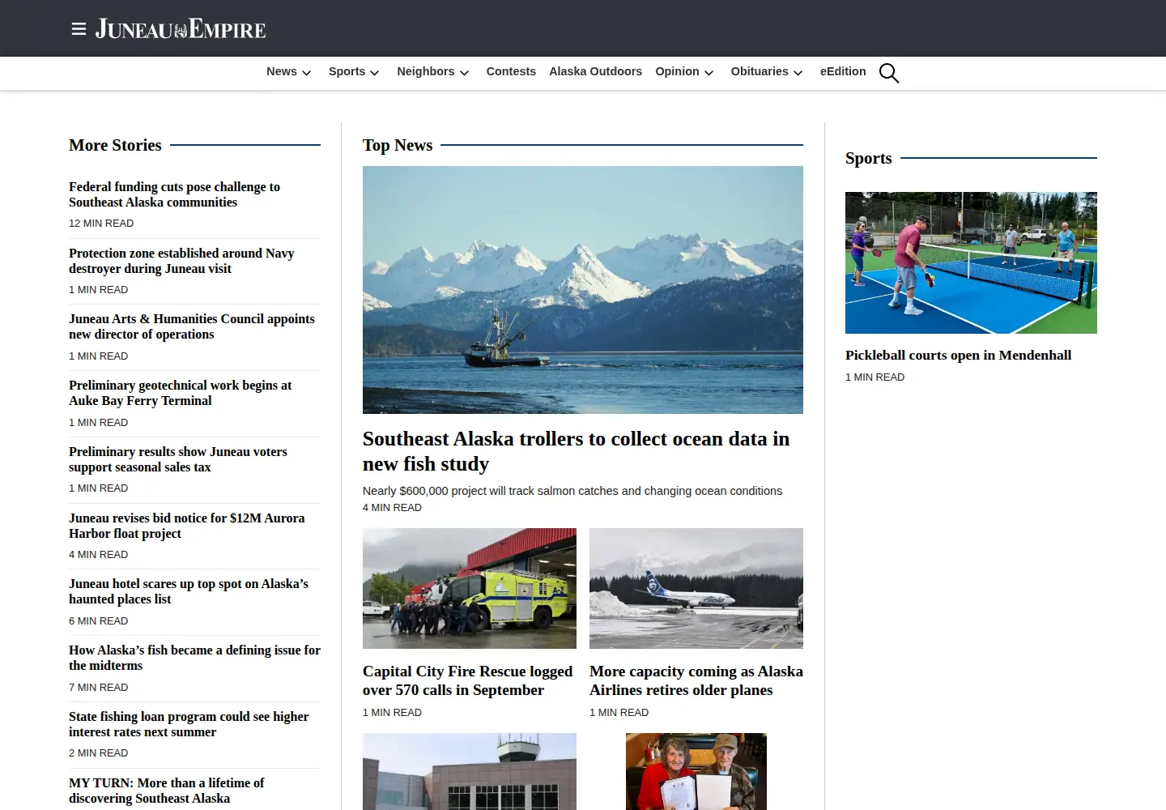Open Juneau hotel haunted places story

pyautogui.click(x=189, y=591)
